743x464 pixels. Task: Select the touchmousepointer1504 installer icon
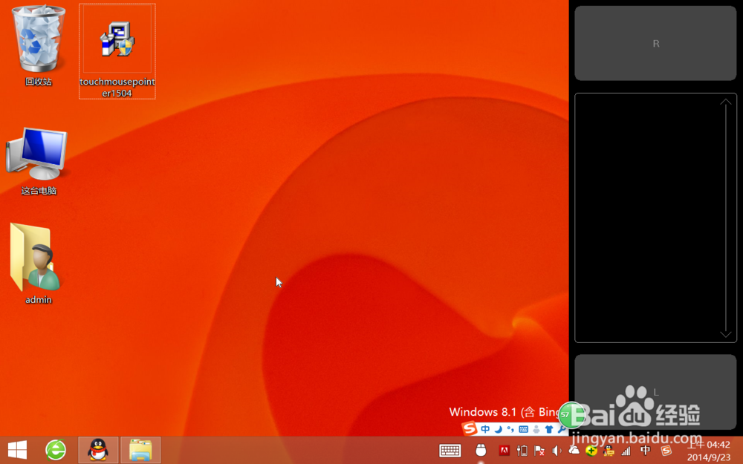pyautogui.click(x=117, y=51)
